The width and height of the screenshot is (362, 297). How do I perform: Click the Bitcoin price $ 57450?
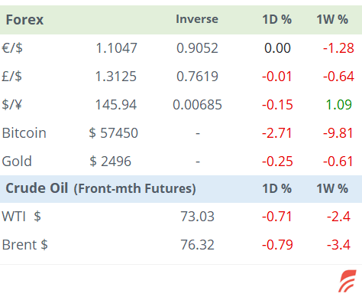coord(114,133)
